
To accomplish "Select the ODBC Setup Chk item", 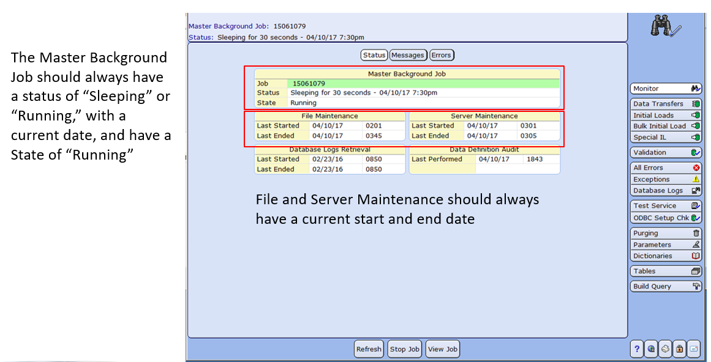I will [666, 218].
